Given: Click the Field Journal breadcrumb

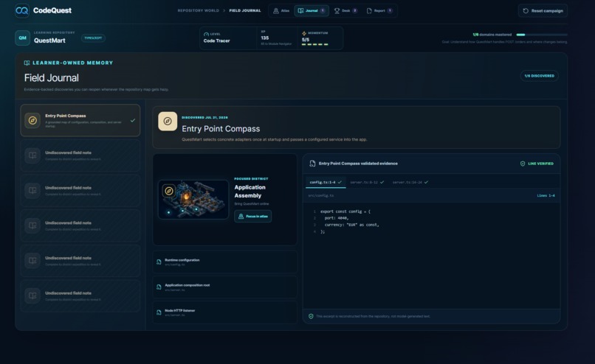Looking at the screenshot, I should coord(245,10).
